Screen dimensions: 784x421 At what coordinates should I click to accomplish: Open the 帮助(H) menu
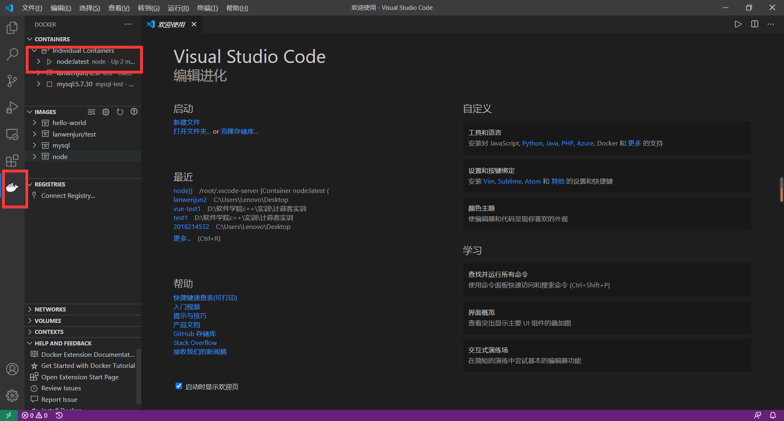pyautogui.click(x=237, y=8)
